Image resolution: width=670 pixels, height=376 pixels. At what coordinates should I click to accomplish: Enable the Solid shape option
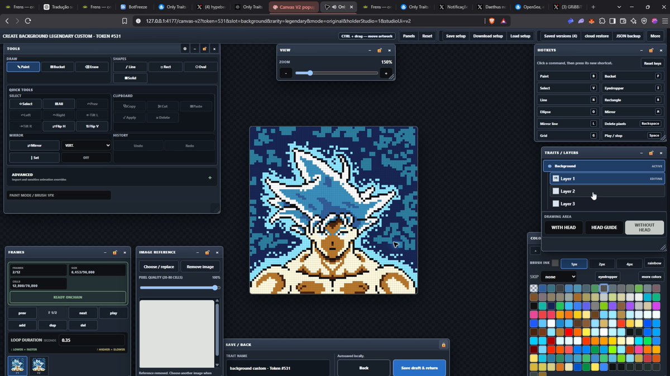[130, 79]
